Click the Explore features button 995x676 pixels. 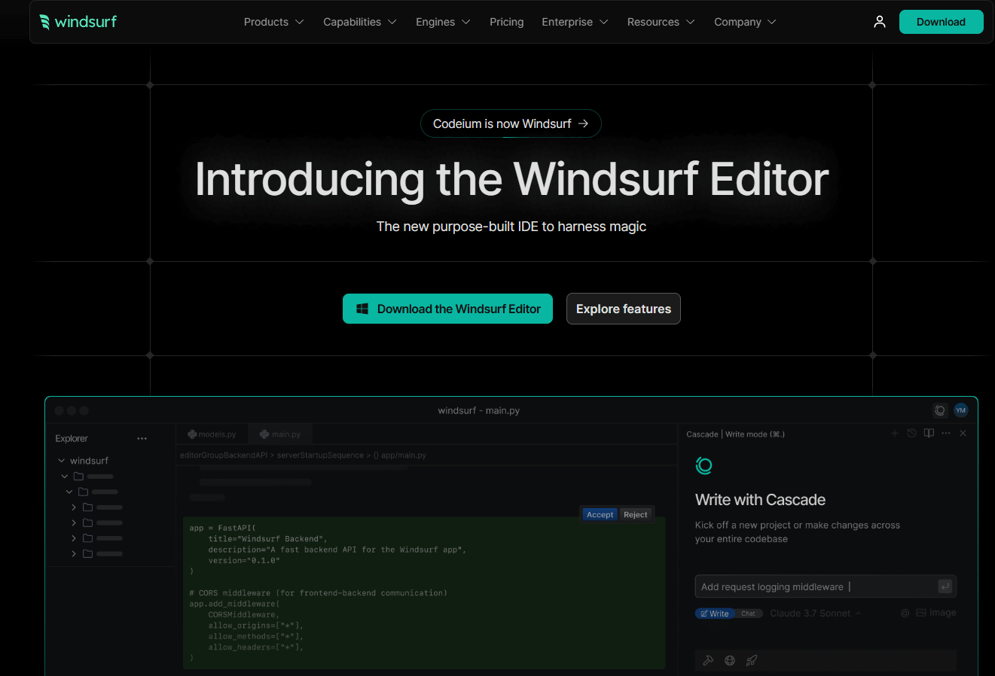point(624,309)
